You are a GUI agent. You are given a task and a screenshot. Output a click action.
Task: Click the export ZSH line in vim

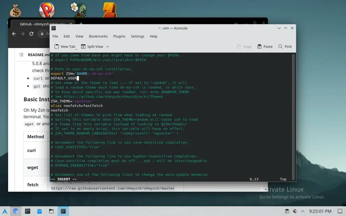(x=82, y=74)
